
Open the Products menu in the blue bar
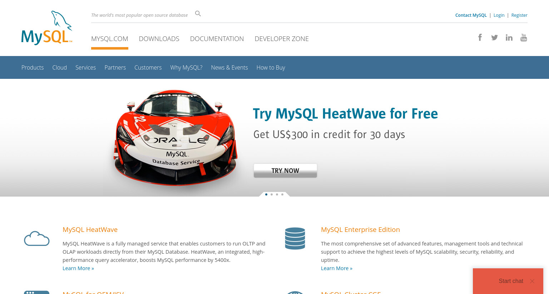point(33,67)
